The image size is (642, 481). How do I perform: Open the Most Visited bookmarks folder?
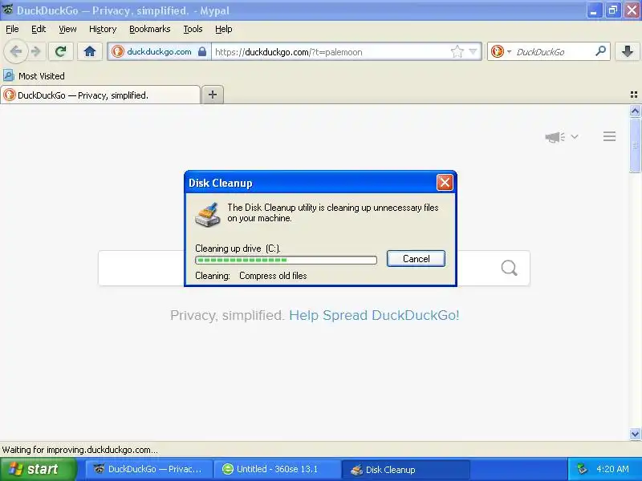pos(34,75)
